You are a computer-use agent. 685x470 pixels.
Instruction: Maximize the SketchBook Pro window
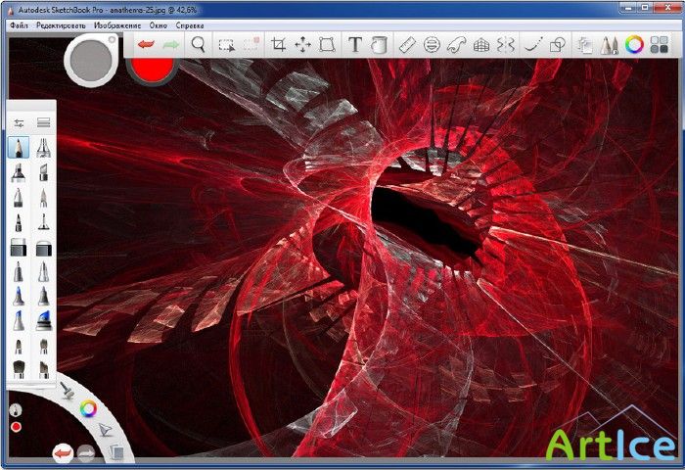pyautogui.click(x=646, y=7)
